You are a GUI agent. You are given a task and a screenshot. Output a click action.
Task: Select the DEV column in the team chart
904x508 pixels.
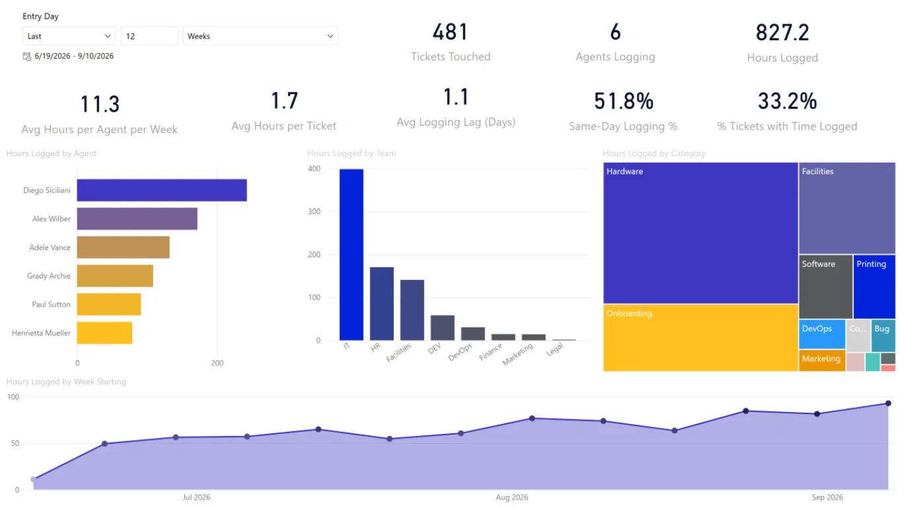[443, 327]
